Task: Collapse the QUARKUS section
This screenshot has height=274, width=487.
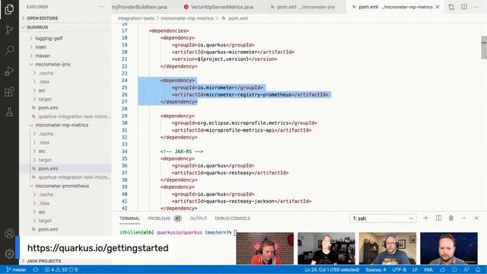Action: [65, 27]
